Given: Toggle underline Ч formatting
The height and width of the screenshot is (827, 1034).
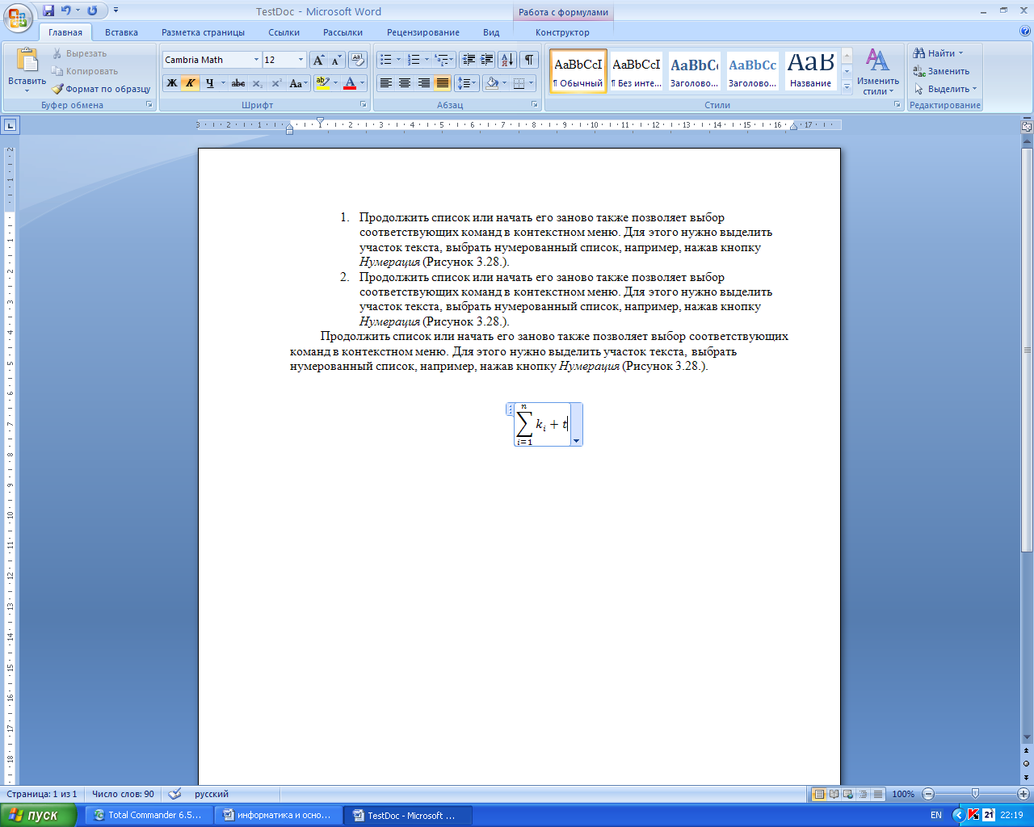Looking at the screenshot, I should pyautogui.click(x=210, y=83).
